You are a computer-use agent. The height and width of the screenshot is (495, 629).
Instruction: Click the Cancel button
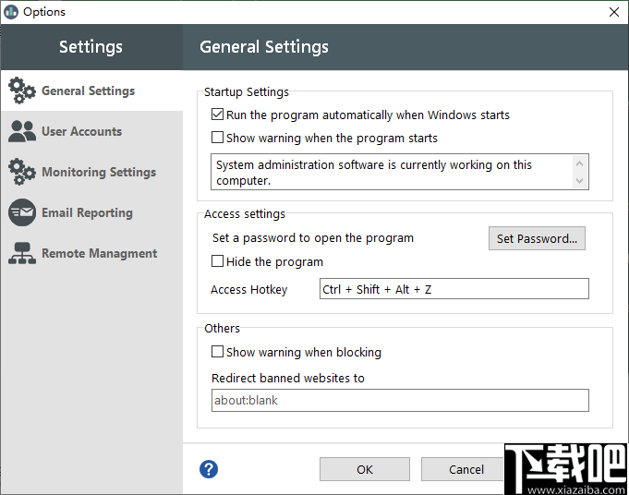pos(466,469)
